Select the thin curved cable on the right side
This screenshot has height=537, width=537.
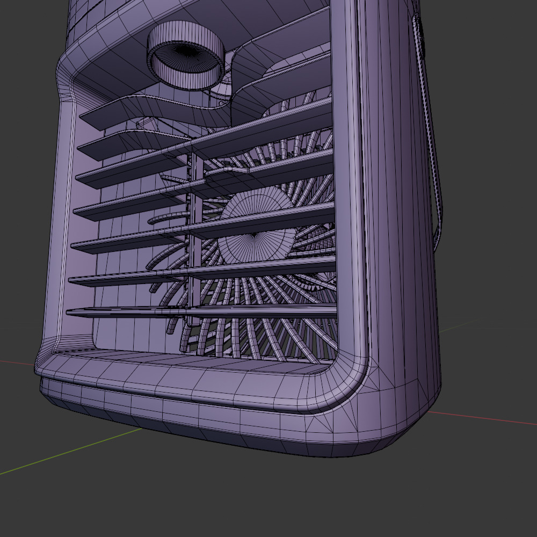(428, 134)
